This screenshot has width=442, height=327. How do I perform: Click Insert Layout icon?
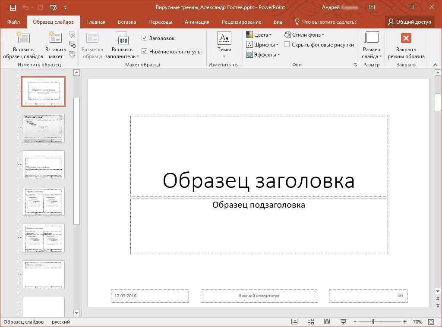pyautogui.click(x=56, y=38)
